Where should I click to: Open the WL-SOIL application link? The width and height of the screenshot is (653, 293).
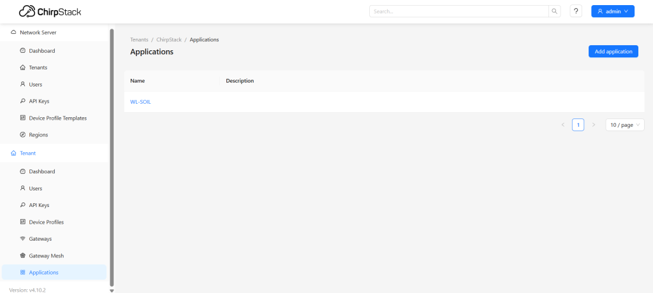click(140, 102)
